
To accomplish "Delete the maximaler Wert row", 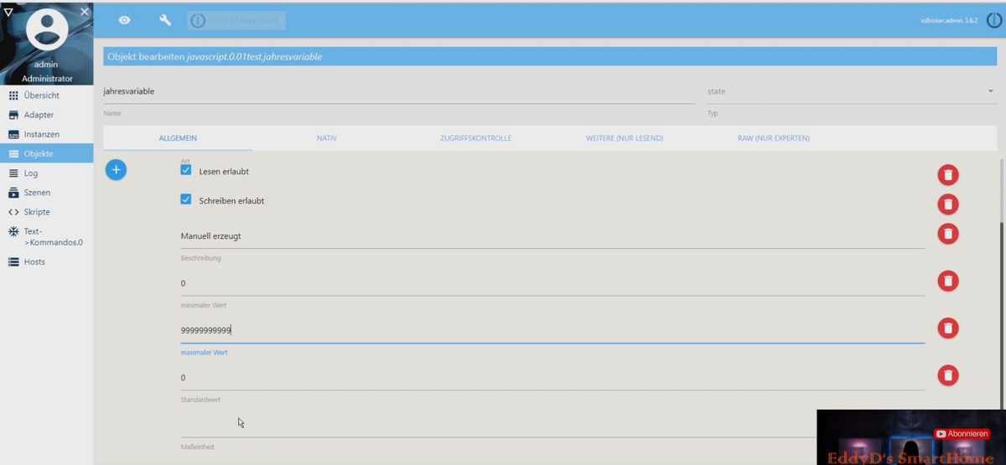I will [x=948, y=328].
